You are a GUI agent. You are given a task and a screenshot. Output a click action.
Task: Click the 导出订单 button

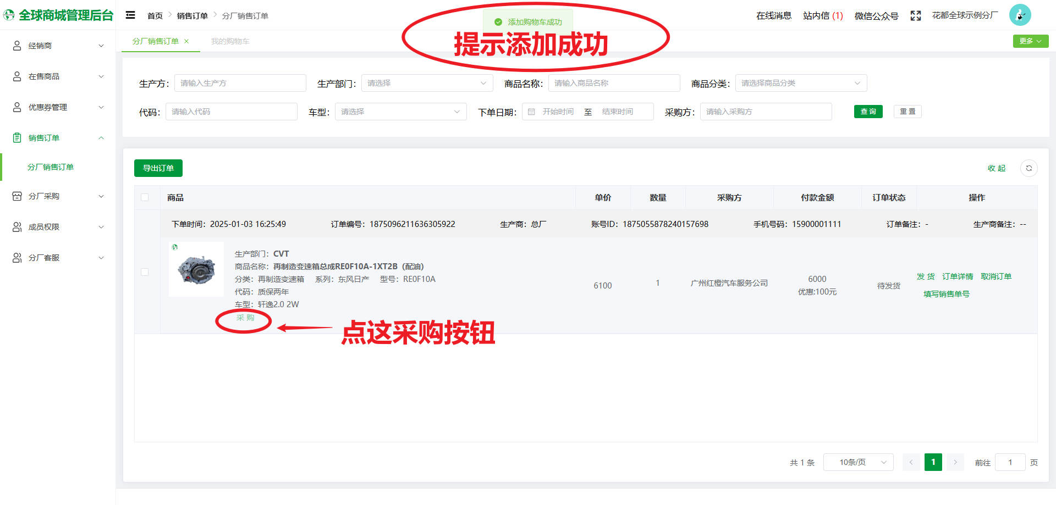(x=158, y=168)
